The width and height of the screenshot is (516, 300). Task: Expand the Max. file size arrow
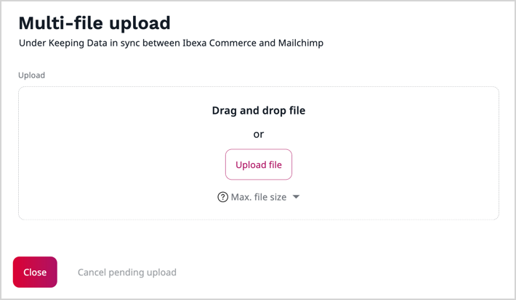(296, 197)
